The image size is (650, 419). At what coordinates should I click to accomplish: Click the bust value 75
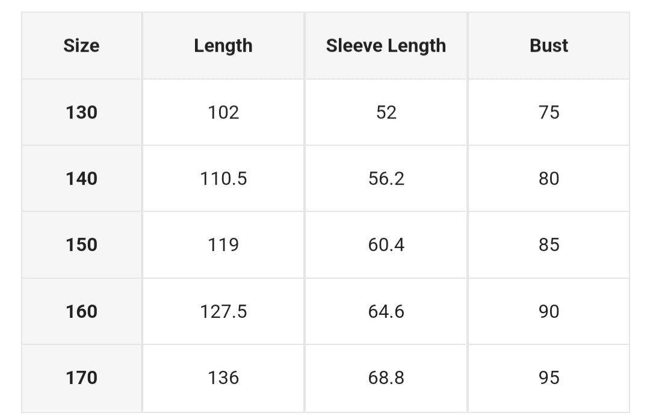coord(549,113)
